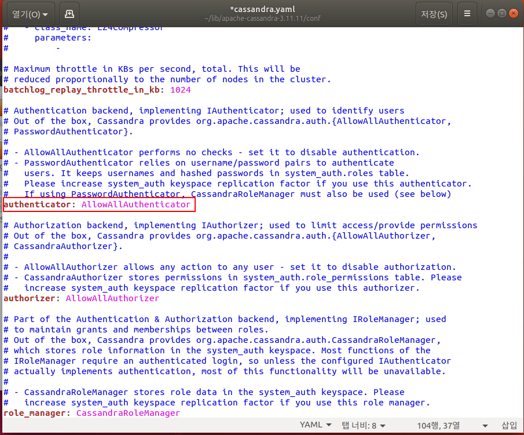Click 'AllowAllAuthenticator performs no checks' line
This screenshot has height=435, width=524.
tap(211, 152)
